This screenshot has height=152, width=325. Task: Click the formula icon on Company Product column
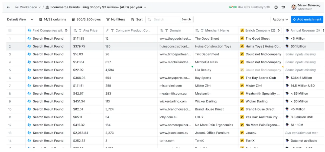(108, 30)
